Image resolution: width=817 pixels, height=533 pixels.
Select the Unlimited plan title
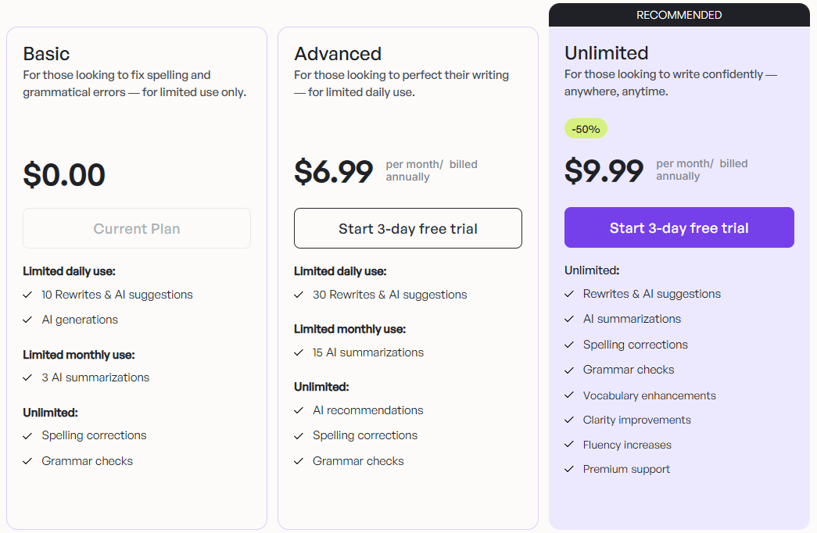(606, 52)
